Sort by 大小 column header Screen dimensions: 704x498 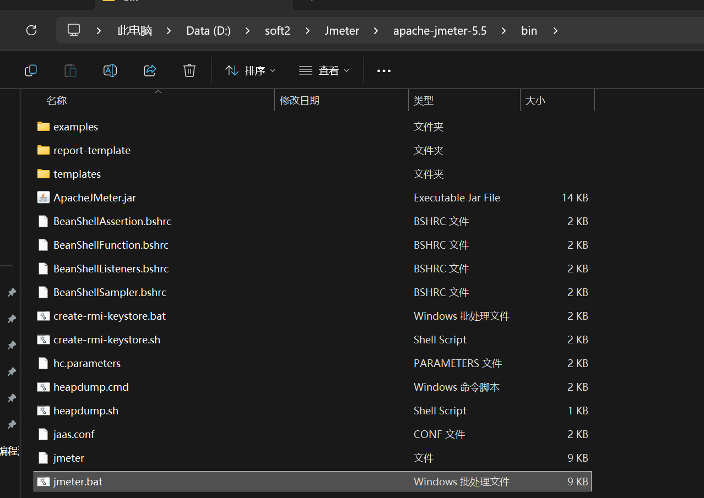[535, 101]
